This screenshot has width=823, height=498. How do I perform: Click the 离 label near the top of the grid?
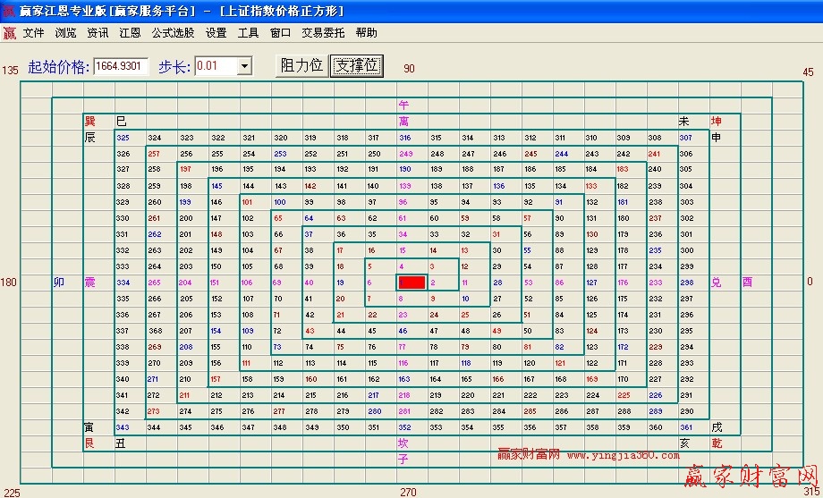click(403, 121)
